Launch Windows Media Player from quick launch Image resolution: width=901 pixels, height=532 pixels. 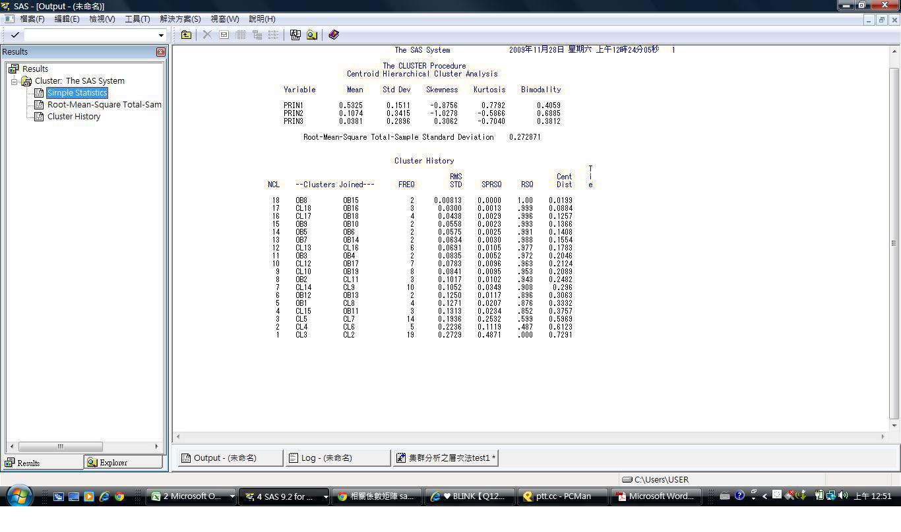click(x=89, y=496)
